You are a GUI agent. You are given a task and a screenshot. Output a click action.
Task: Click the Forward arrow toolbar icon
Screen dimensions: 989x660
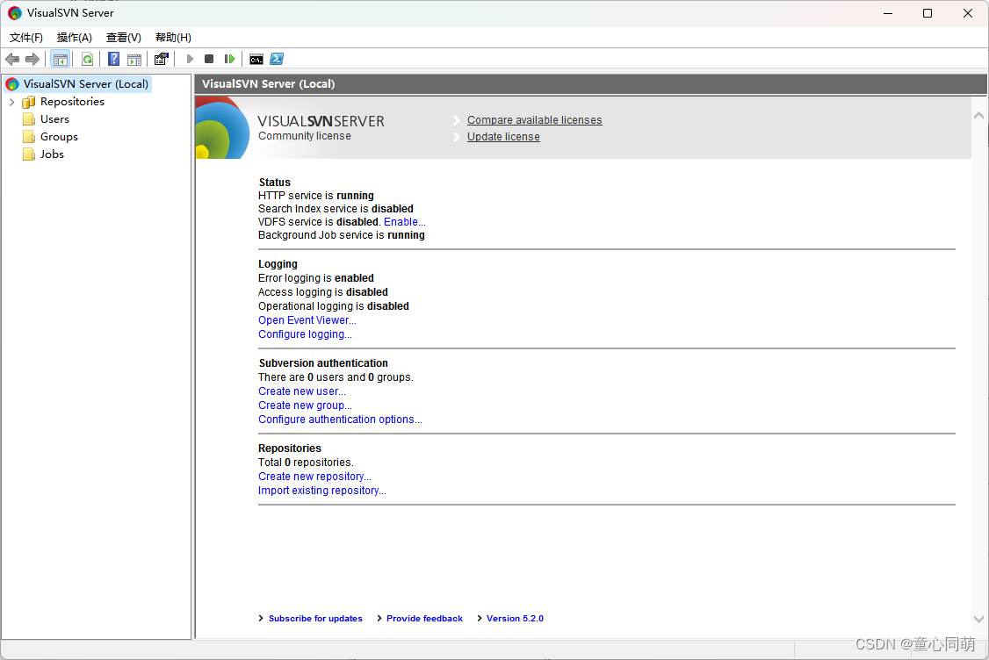[x=32, y=60]
